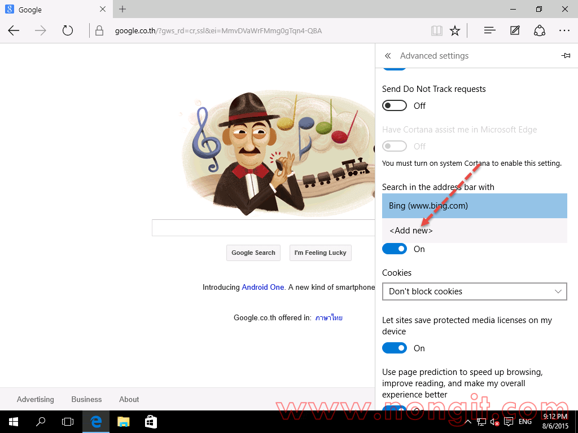This screenshot has width=578, height=433.
Task: Open the Share icon
Action: coord(539,30)
